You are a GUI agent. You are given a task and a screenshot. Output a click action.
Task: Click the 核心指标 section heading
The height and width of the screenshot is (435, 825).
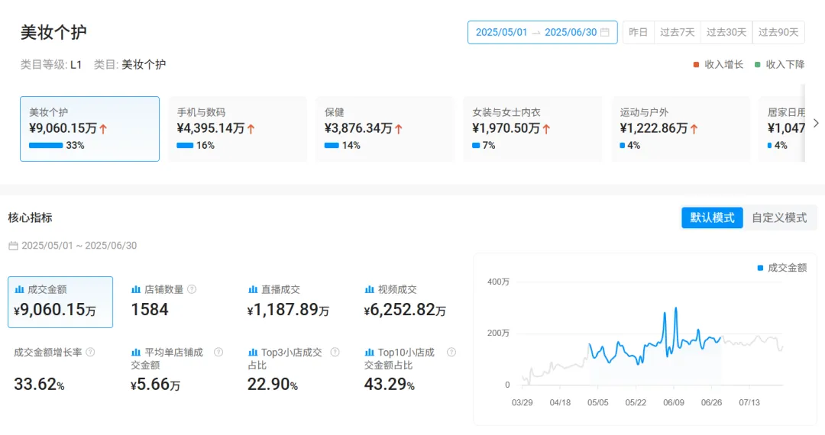click(30, 217)
